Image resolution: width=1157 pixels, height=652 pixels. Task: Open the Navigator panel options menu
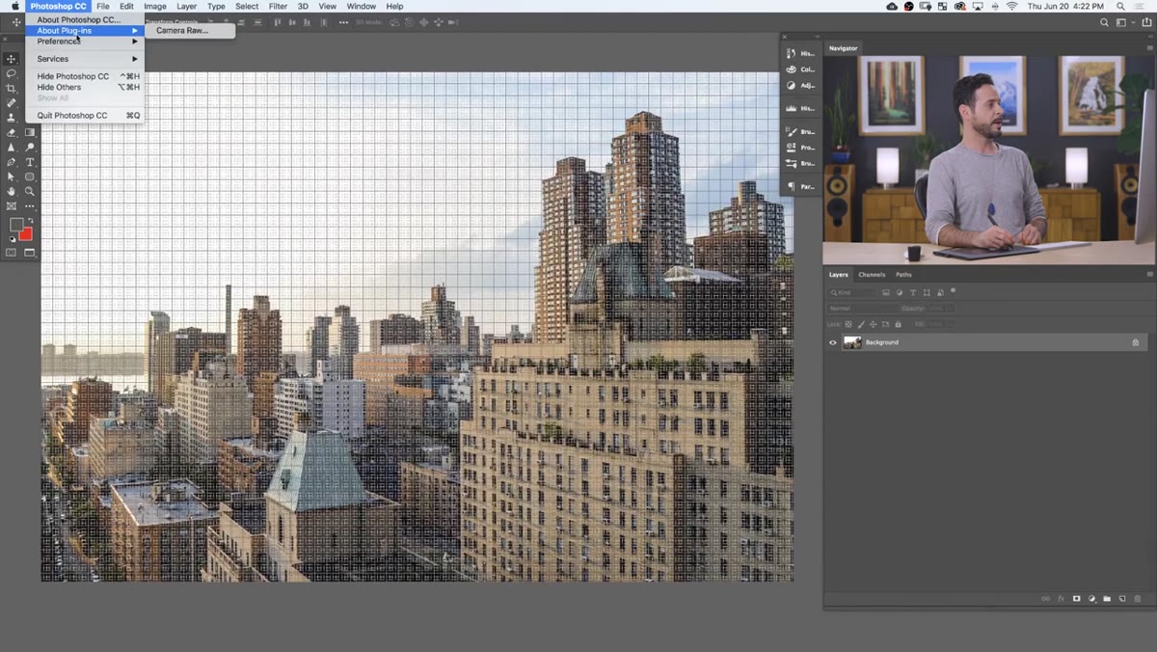tap(1149, 47)
